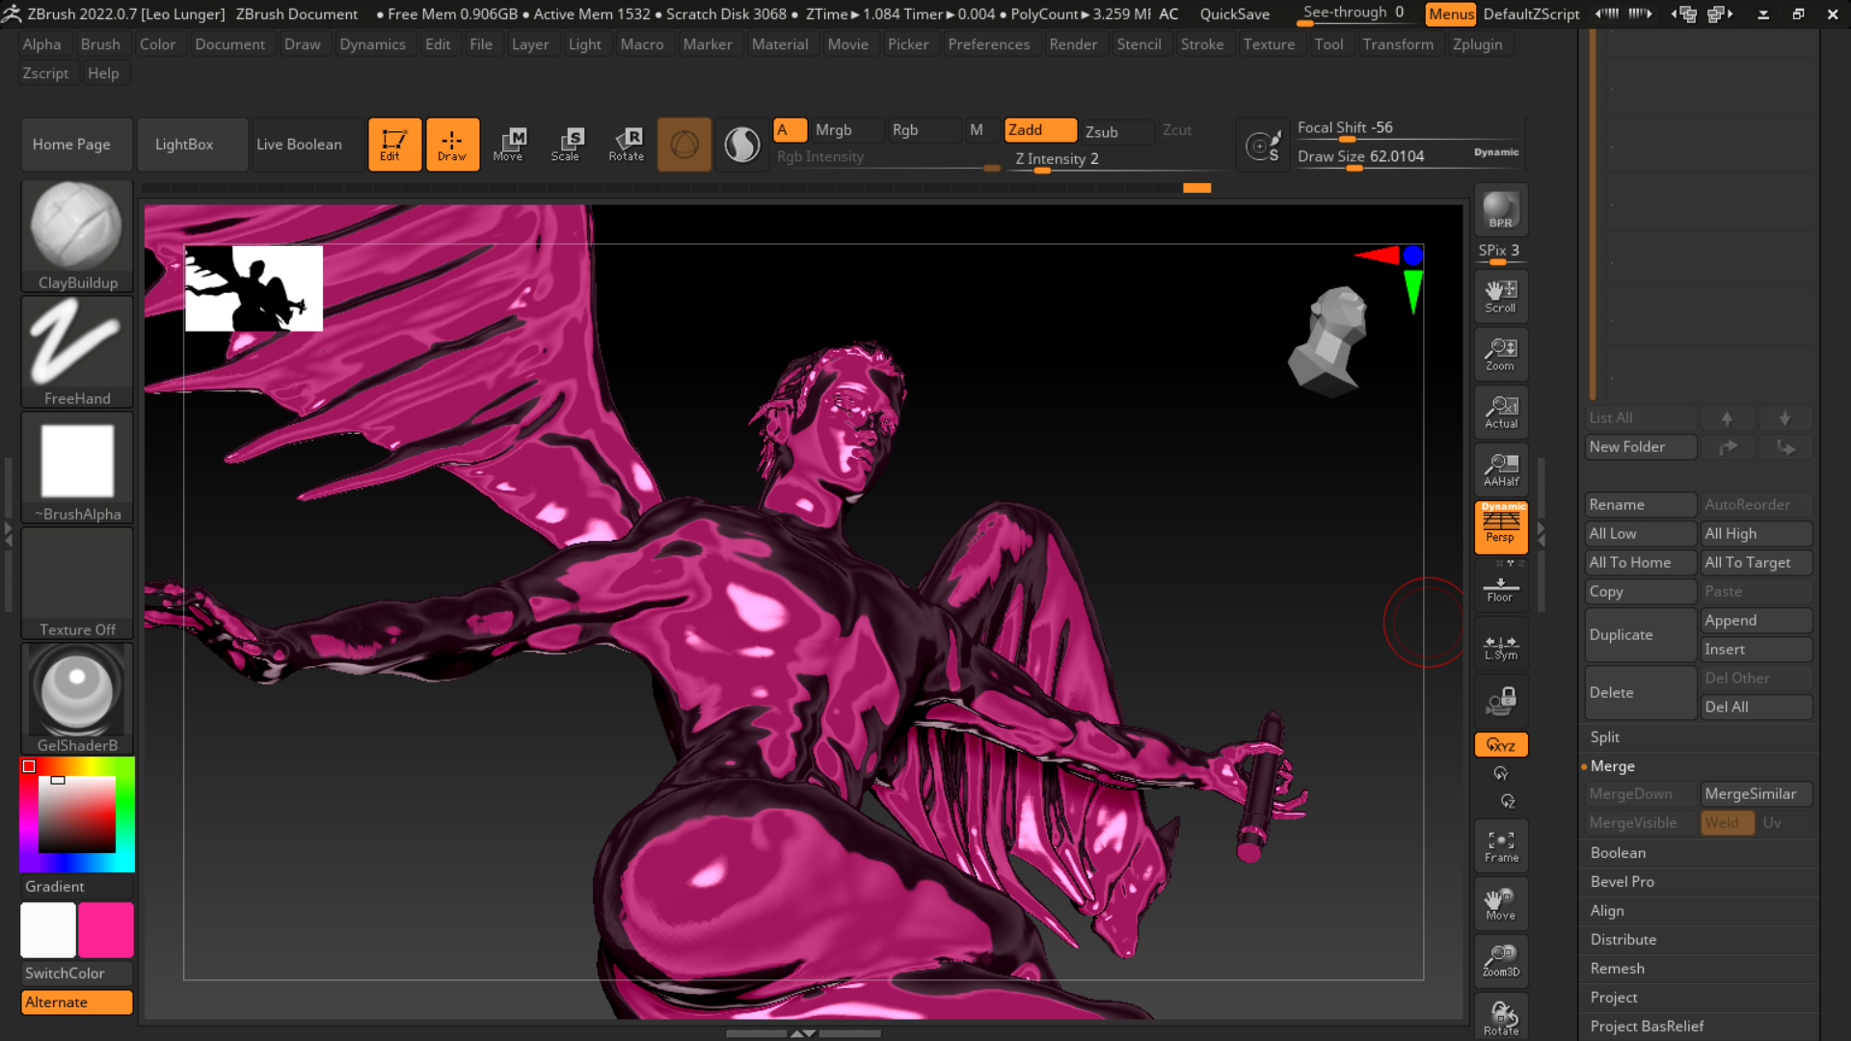
Task: Select the Scale gizmo tool
Action: click(566, 144)
